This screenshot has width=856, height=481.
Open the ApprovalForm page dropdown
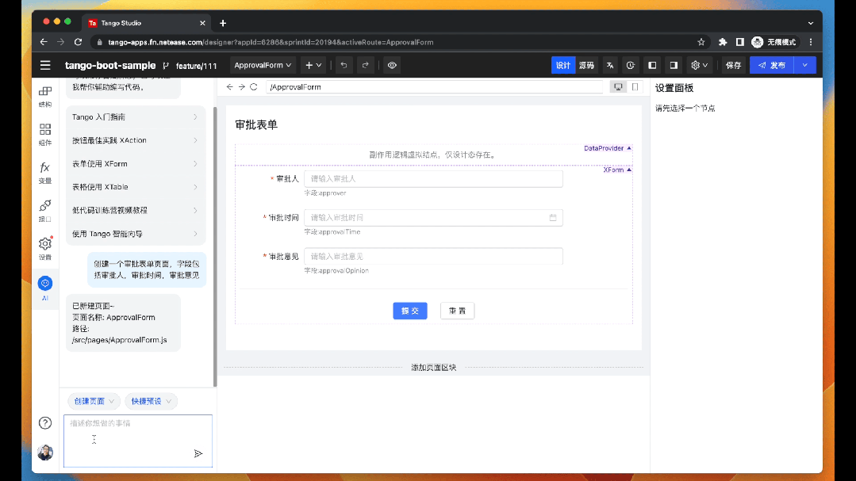(x=263, y=66)
